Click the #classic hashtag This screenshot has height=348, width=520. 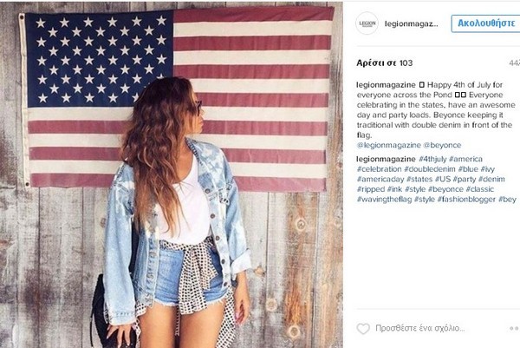[x=479, y=189]
